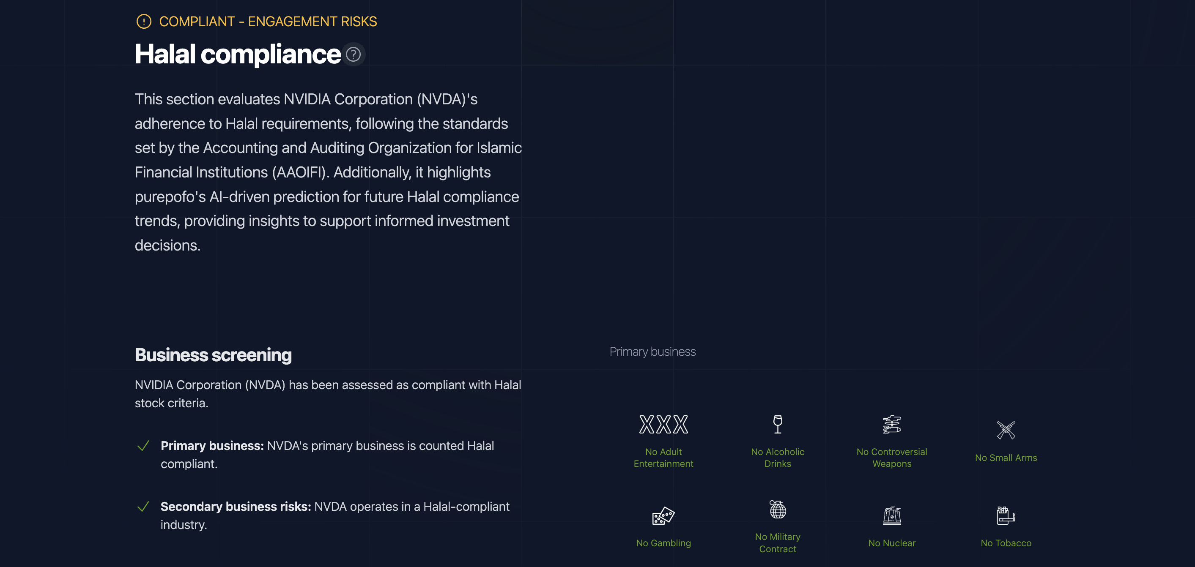Screen dimensions: 1195x567
Task: Click the grenade No Military Contract icon
Action: (x=778, y=510)
